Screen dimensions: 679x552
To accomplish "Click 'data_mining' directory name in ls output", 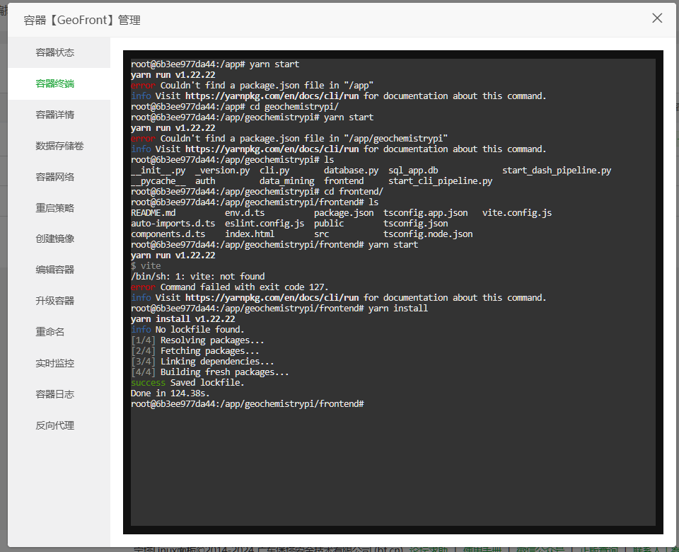I will click(287, 181).
